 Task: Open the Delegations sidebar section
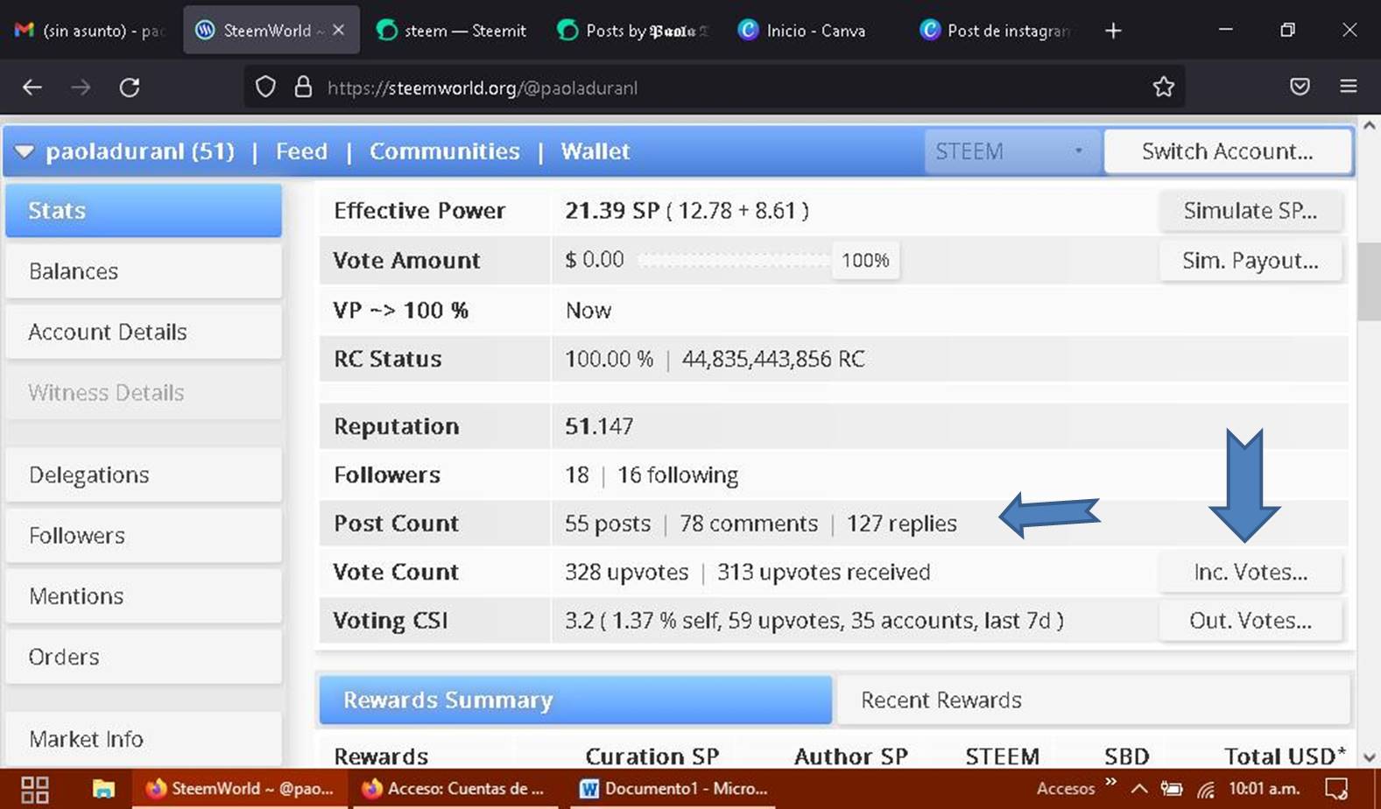pos(144,475)
